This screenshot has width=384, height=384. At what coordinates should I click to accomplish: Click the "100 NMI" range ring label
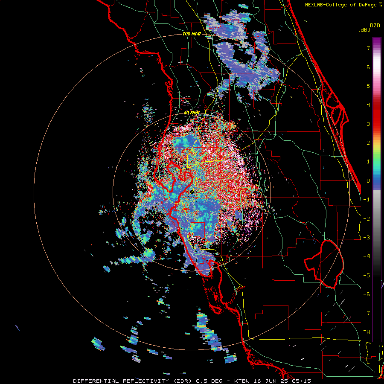point(192,34)
